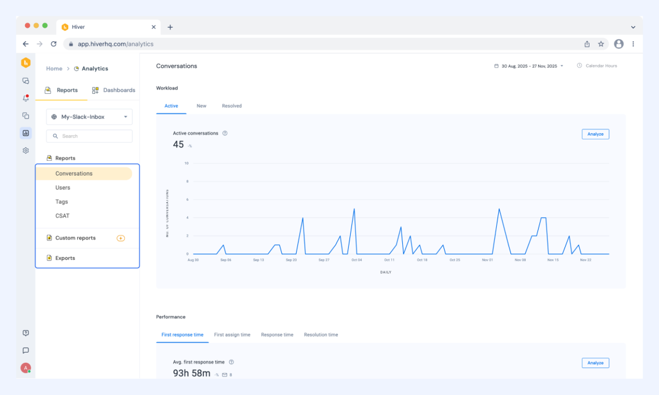
Task: Select First assign time tab
Action: click(232, 335)
